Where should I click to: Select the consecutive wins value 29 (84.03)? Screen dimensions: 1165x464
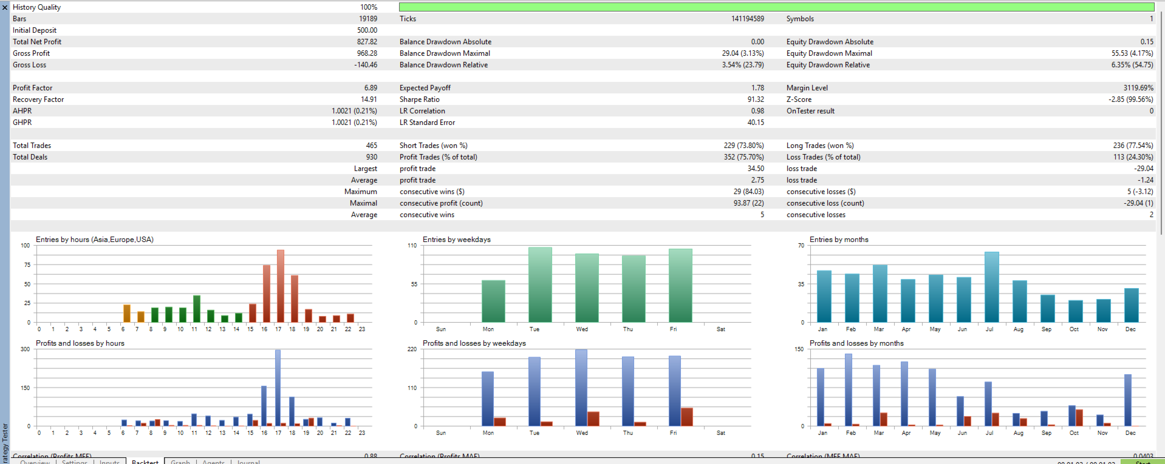click(748, 192)
